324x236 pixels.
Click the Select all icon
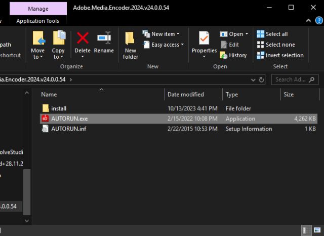[260, 34]
